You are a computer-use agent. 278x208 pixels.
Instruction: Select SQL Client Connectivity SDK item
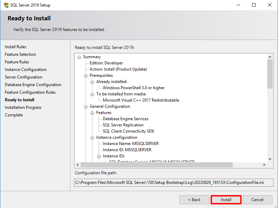coord(129,131)
